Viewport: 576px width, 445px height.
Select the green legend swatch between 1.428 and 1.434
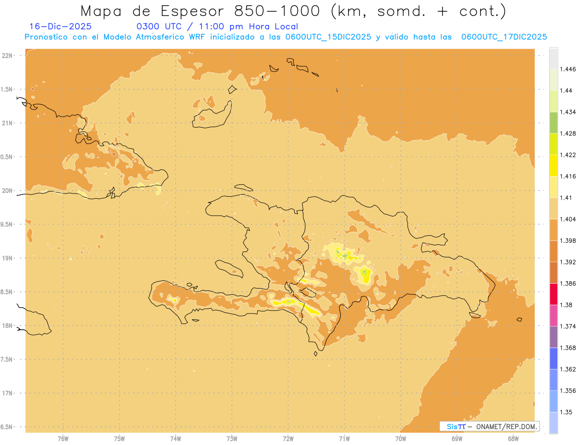tap(553, 122)
